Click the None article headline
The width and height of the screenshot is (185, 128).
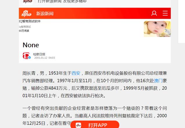31,45
